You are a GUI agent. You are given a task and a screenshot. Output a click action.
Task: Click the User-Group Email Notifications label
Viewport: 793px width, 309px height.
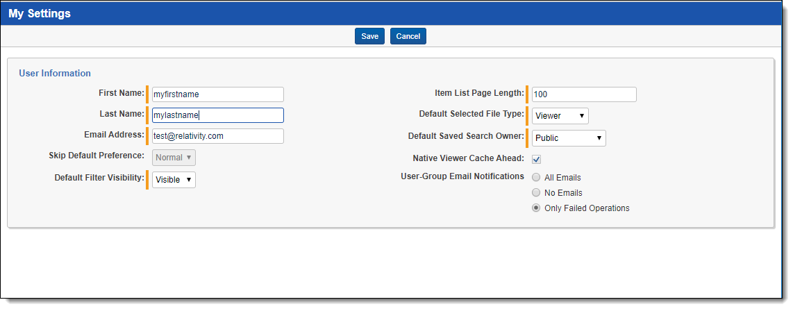(462, 176)
